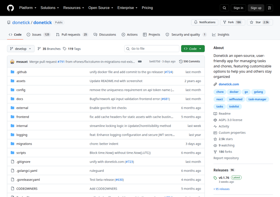The image size is (280, 197).
Task: Switch to the Discussions tab
Action: click(105, 34)
